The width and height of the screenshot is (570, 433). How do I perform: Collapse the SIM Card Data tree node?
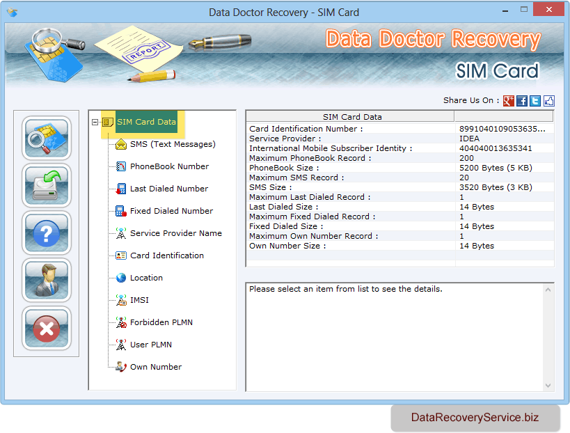tap(95, 122)
